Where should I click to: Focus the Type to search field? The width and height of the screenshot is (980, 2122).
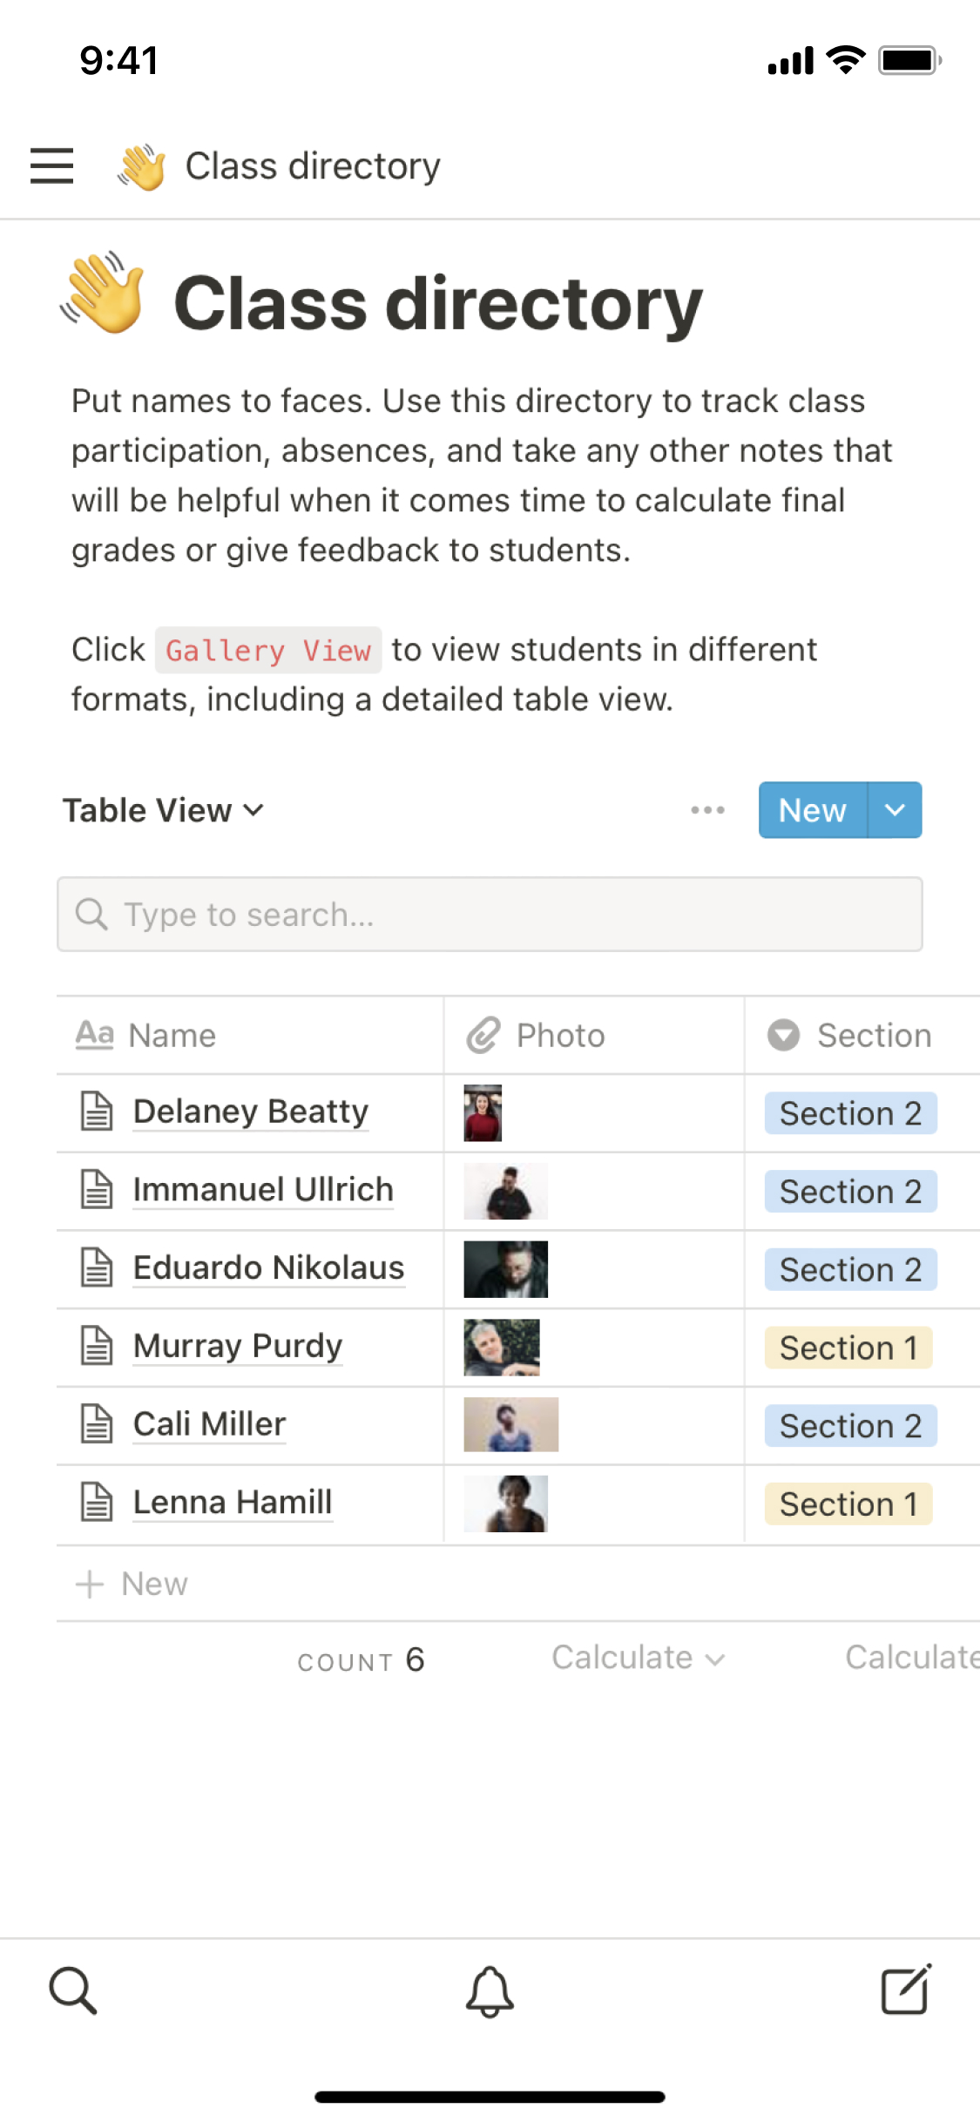[490, 915]
